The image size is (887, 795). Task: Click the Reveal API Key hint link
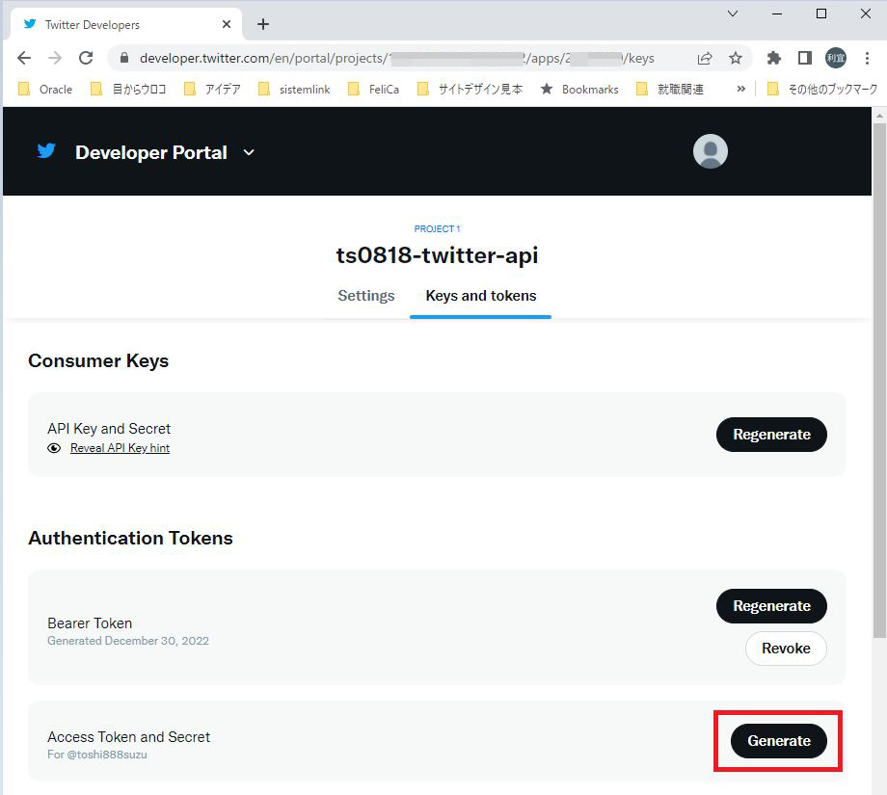coord(120,448)
